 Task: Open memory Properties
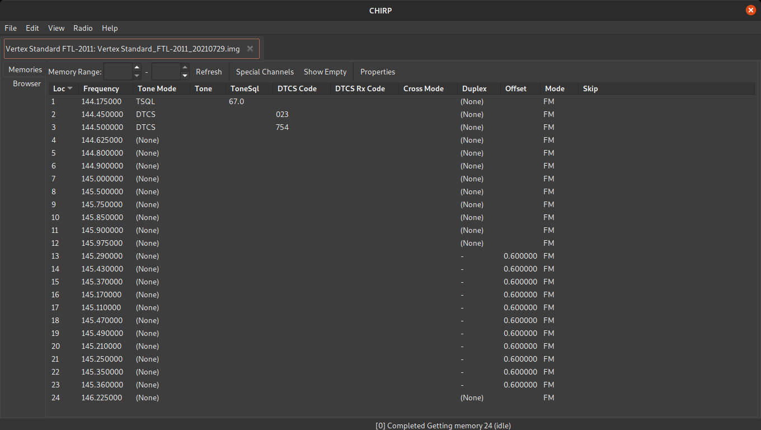click(x=378, y=72)
